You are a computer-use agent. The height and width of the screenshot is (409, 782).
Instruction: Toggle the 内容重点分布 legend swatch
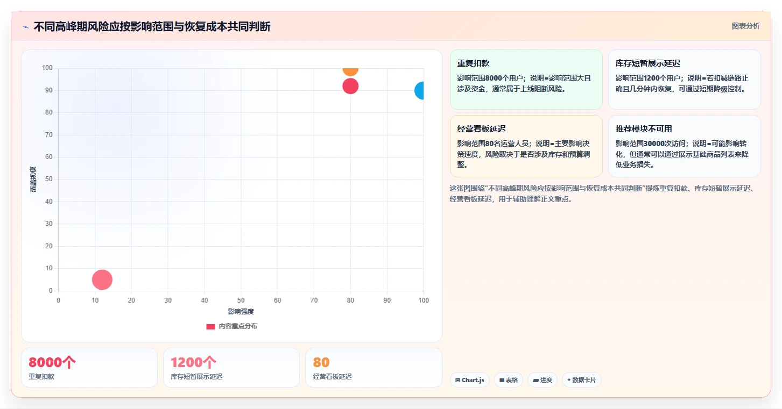(x=210, y=326)
